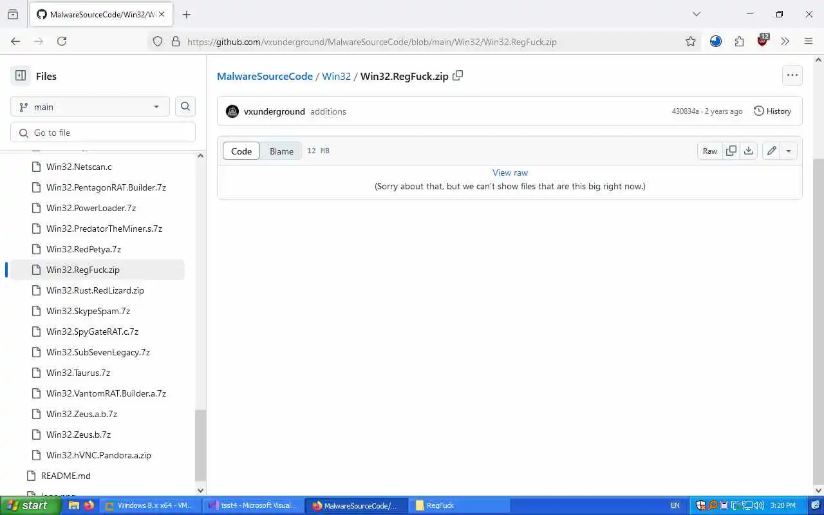Launch Firefox from quick launch

point(89,505)
